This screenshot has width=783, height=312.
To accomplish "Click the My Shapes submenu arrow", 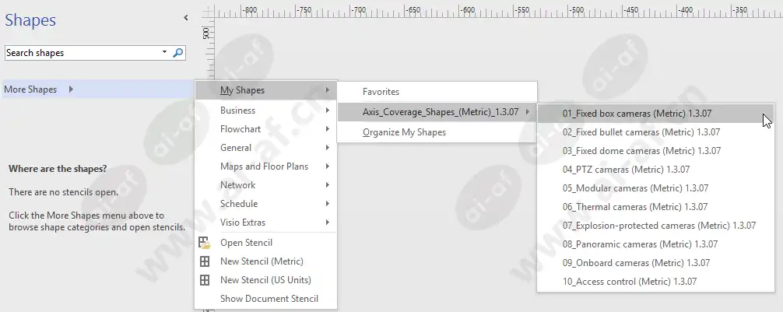I will [x=328, y=90].
